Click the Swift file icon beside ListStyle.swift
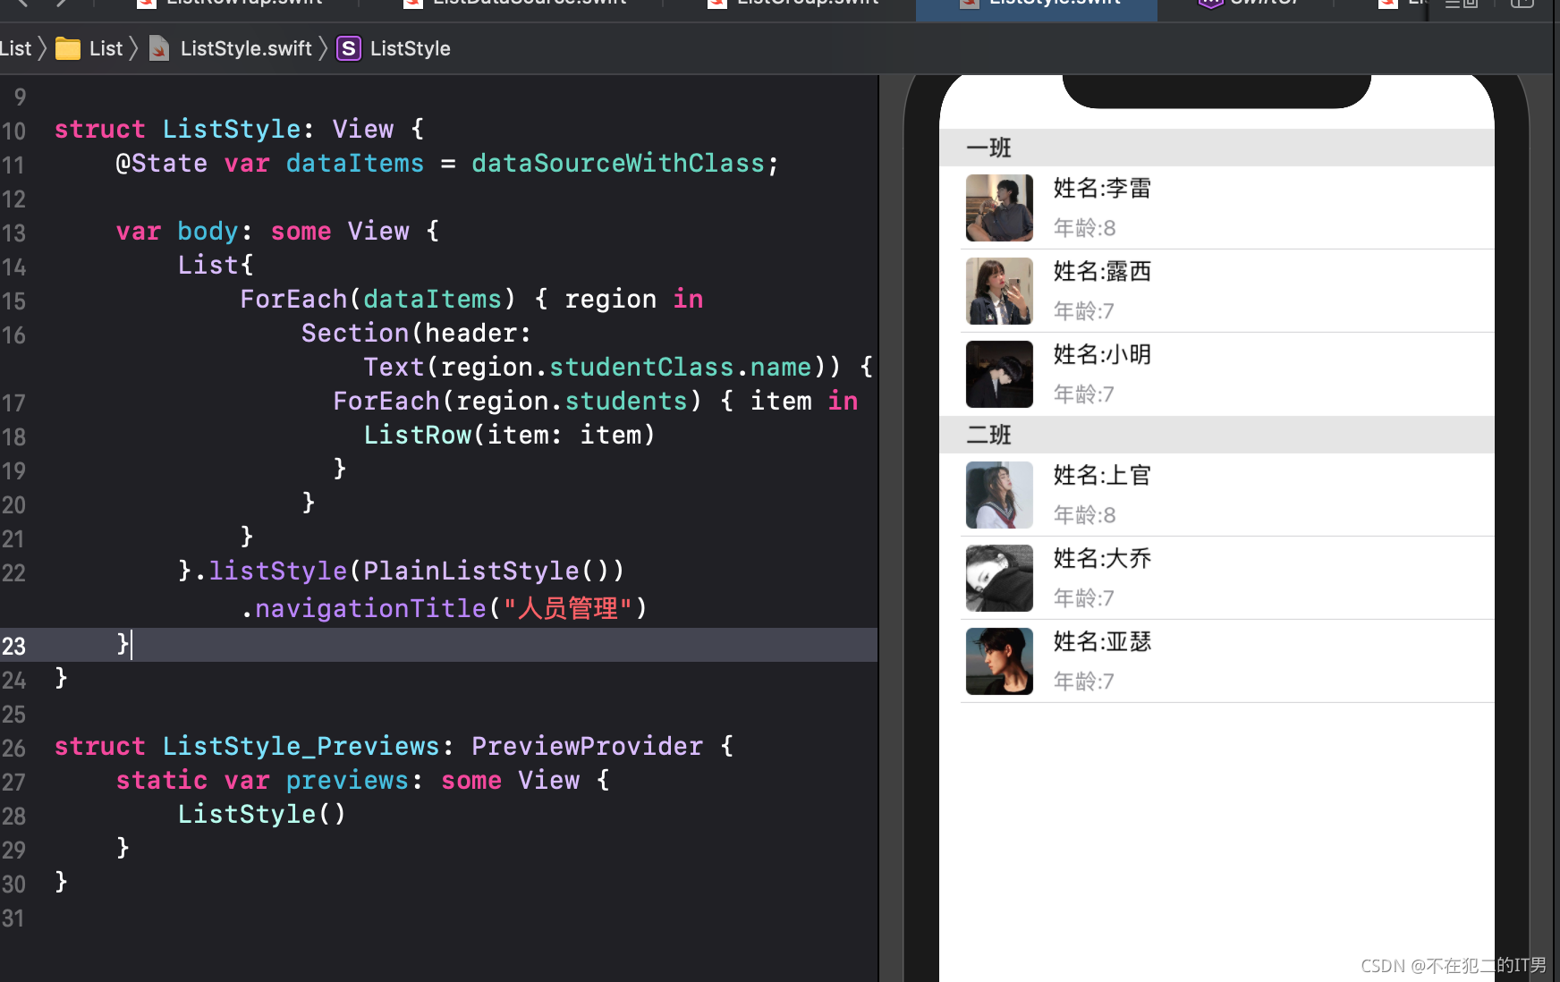The width and height of the screenshot is (1560, 982). coord(159,48)
